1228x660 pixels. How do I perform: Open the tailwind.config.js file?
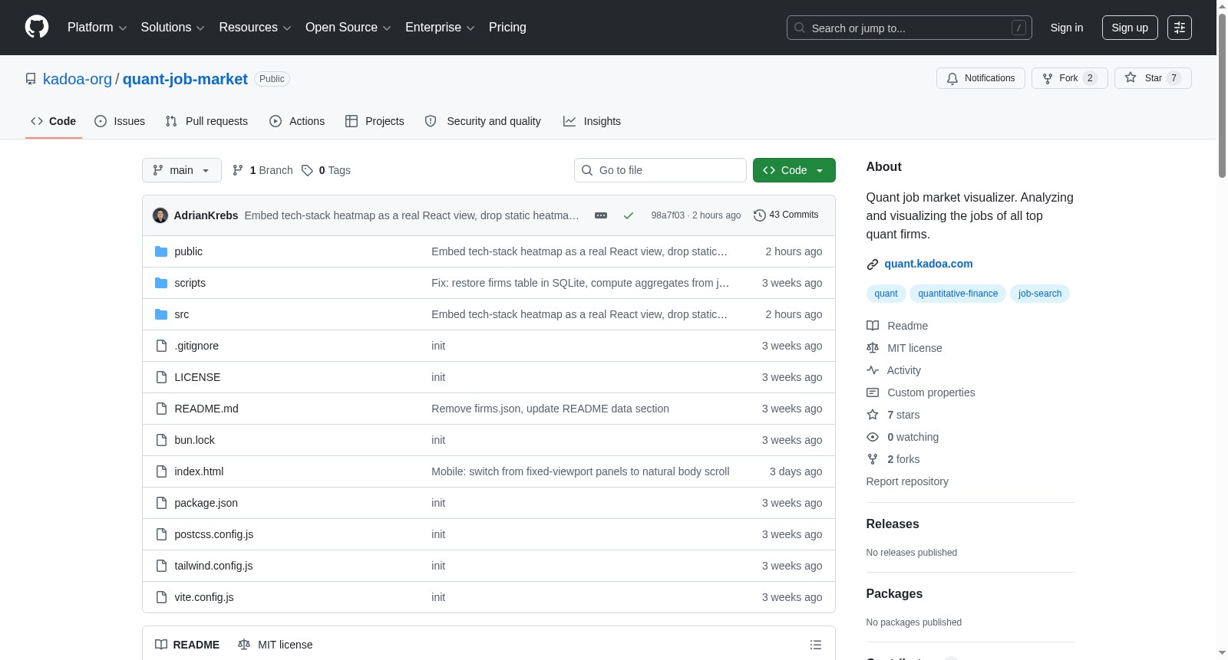click(213, 566)
